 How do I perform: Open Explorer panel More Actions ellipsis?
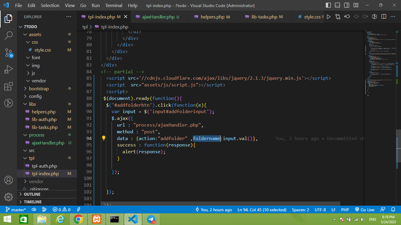point(69,17)
